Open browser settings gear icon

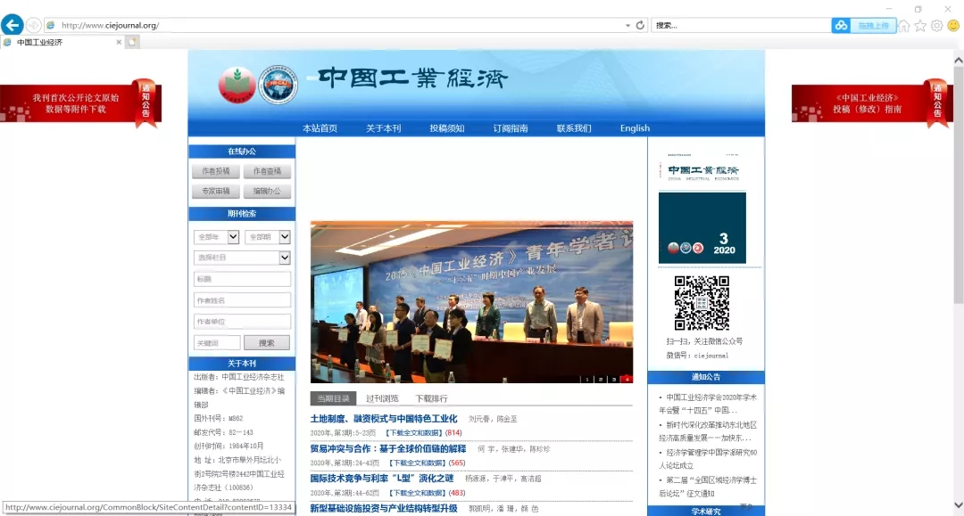(x=937, y=26)
